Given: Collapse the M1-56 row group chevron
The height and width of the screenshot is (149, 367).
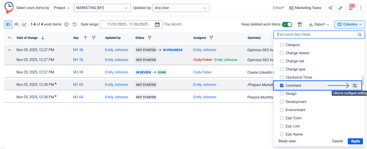Looking at the screenshot, I should [10, 50].
